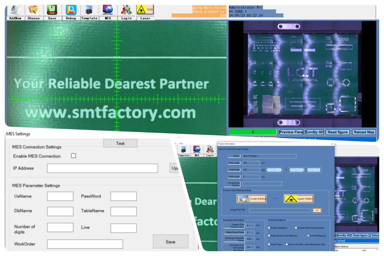Click the Preview Pane button
The image size is (384, 256).
coord(291,132)
